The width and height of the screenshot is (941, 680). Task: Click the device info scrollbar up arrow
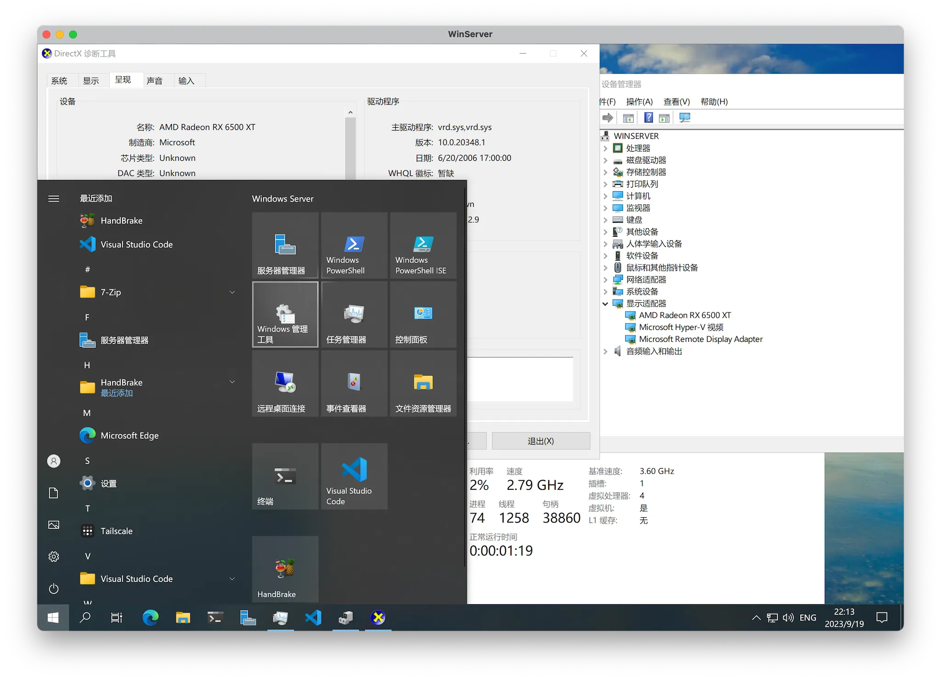click(x=350, y=112)
